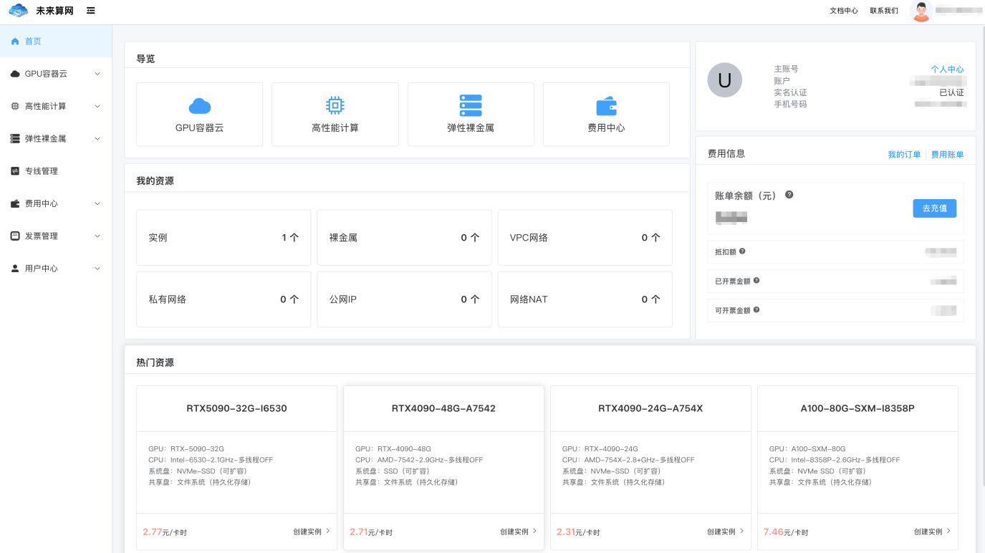Click the person icon beside 用户中心
The width and height of the screenshot is (985, 553).
[x=15, y=269]
